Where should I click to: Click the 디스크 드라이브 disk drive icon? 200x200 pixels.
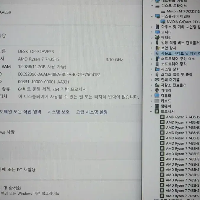[x=157, y=6]
